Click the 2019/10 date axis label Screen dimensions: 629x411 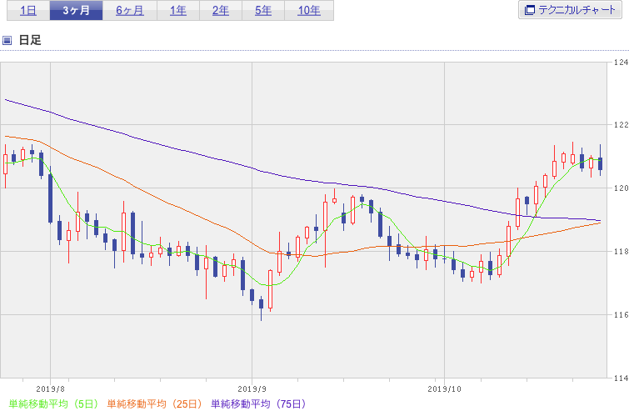[445, 388]
